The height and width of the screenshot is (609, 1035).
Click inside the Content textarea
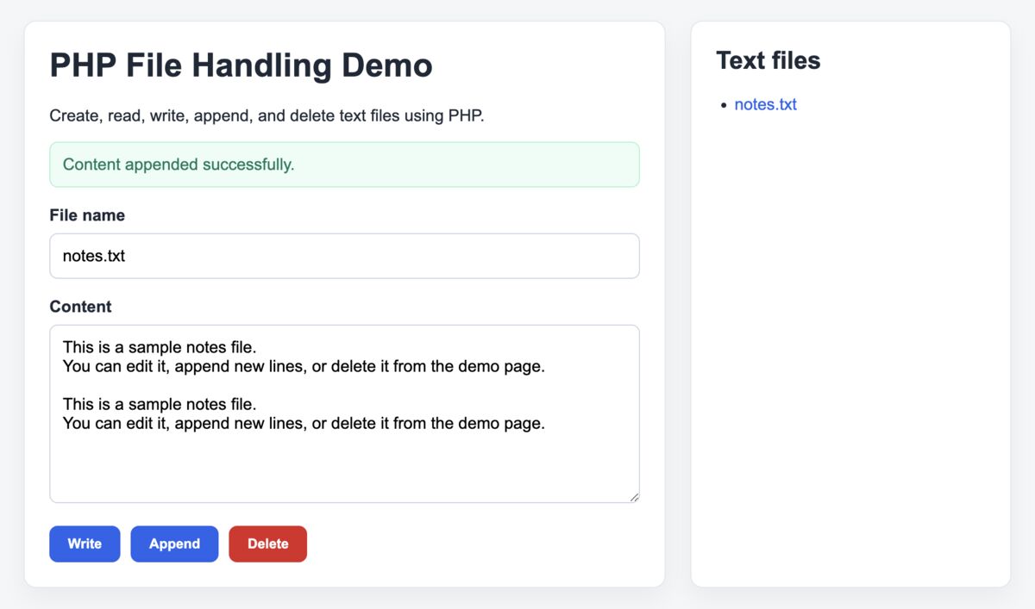(x=344, y=413)
